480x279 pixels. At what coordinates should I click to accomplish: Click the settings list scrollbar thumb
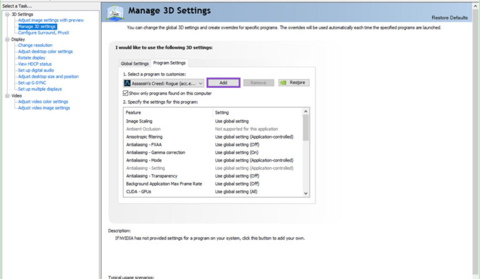306,128
